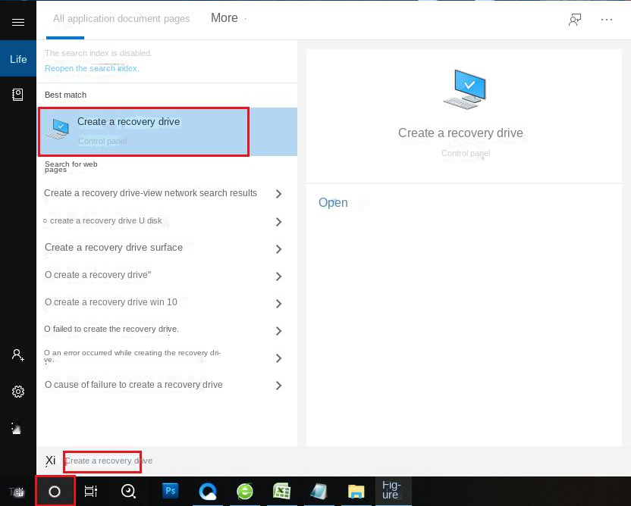Launch Photoshop from the taskbar

pos(170,491)
